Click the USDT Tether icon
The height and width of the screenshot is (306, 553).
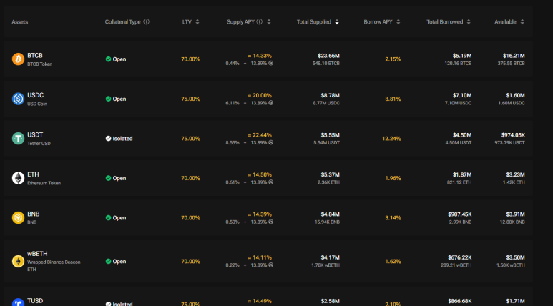pyautogui.click(x=18, y=139)
